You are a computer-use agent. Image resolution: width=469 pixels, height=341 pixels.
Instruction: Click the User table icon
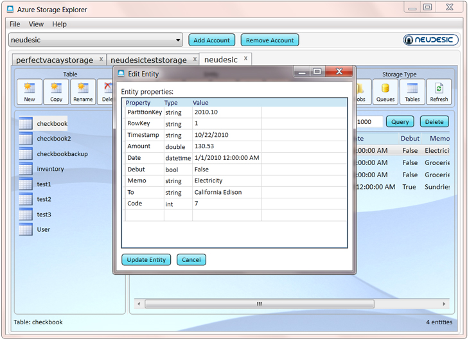coord(26,229)
